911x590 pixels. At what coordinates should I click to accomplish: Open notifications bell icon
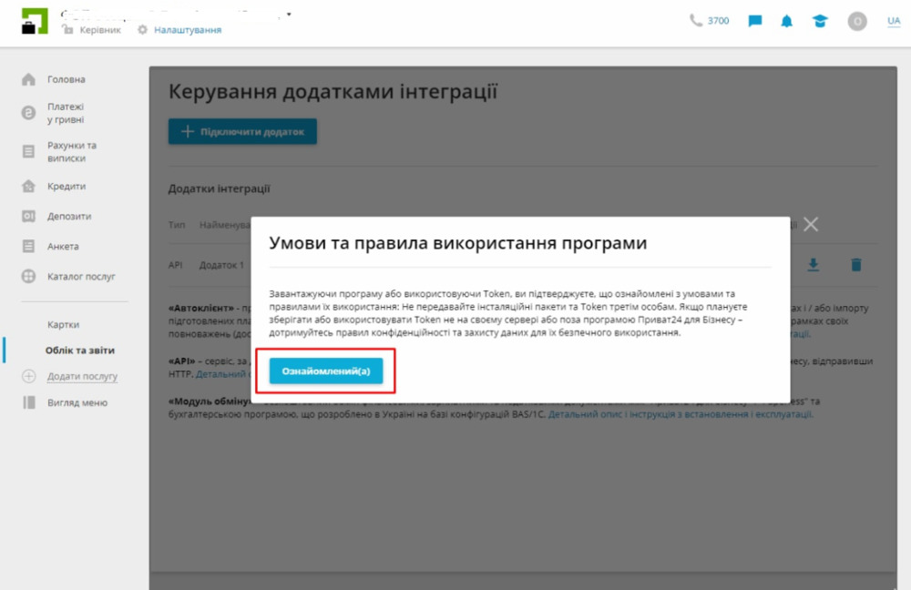pyautogui.click(x=787, y=21)
